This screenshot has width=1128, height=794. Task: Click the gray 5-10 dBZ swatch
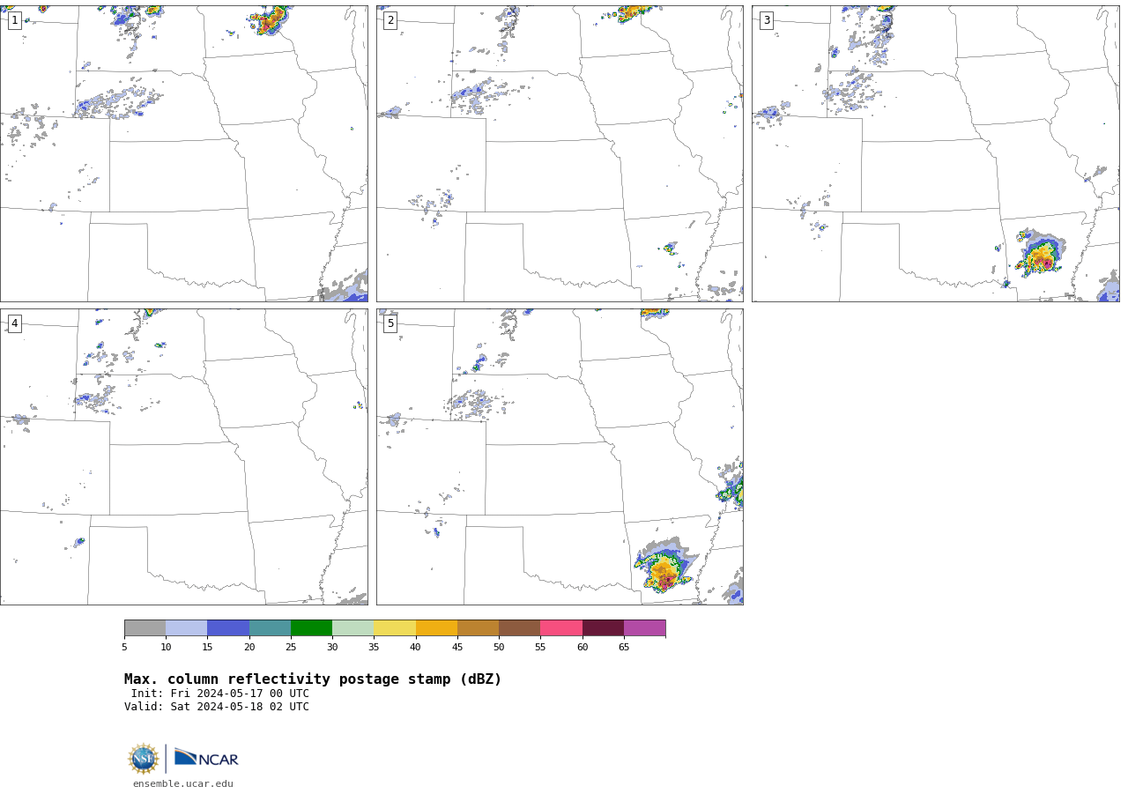click(x=145, y=628)
